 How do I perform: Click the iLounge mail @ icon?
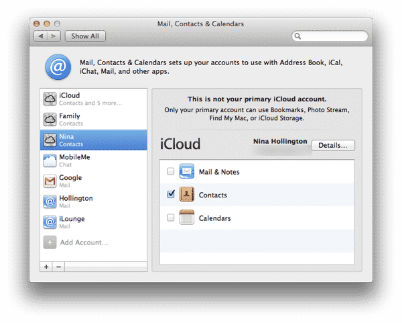(x=50, y=222)
